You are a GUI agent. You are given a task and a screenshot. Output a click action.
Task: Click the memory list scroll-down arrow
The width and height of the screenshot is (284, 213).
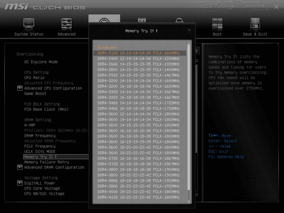coord(189,202)
